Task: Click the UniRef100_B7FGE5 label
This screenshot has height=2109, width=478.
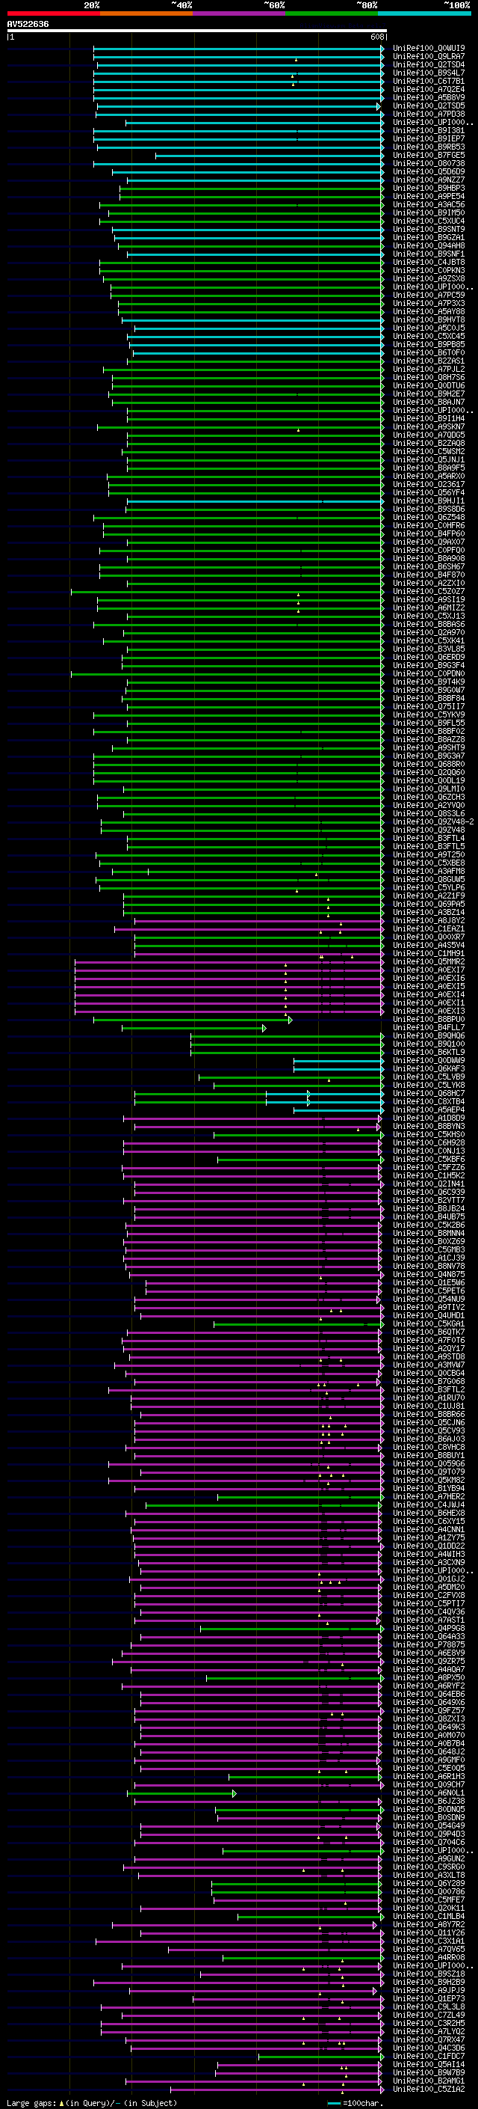Action: click(429, 155)
